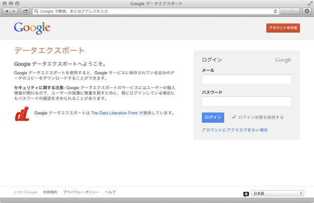Open the 利用規約 footer link
Screen dimensions: 314x203
[50, 192]
